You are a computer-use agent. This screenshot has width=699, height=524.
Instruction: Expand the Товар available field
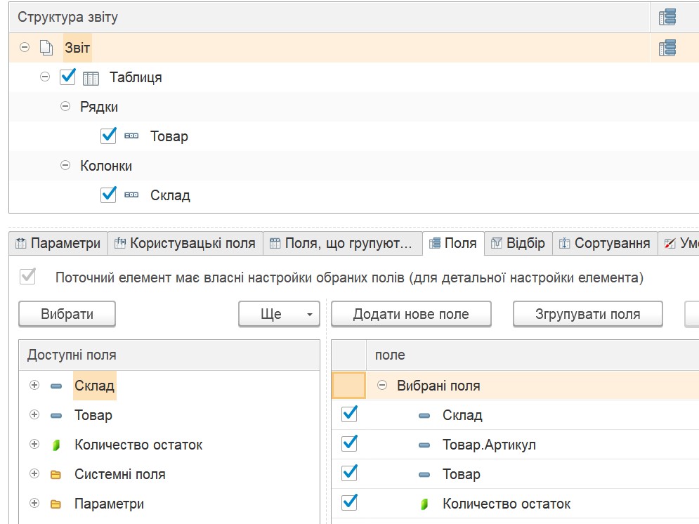pyautogui.click(x=34, y=414)
